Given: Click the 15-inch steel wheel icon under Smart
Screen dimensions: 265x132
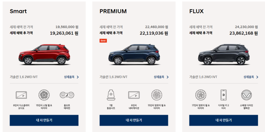Looking at the screenshot, I should pyautogui.click(x=44, y=95).
